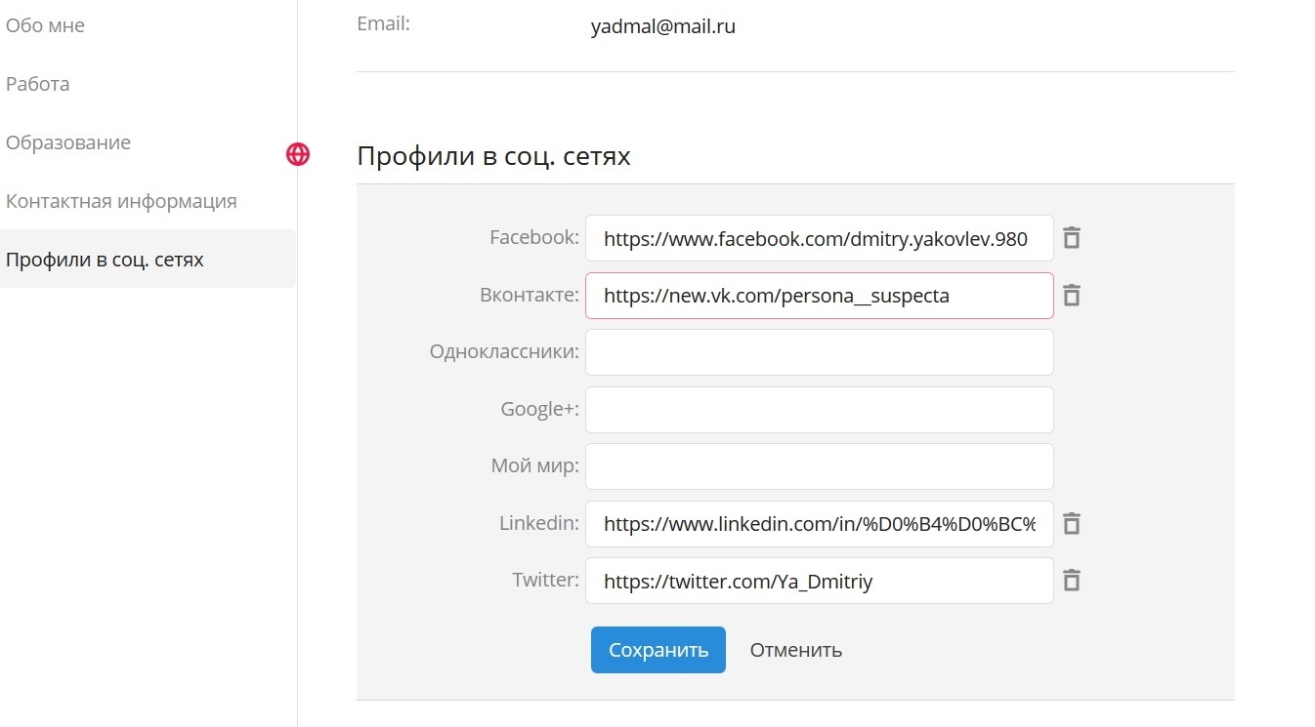Focus the Facebook URL input field
The height and width of the screenshot is (727, 1315).
[x=819, y=238]
